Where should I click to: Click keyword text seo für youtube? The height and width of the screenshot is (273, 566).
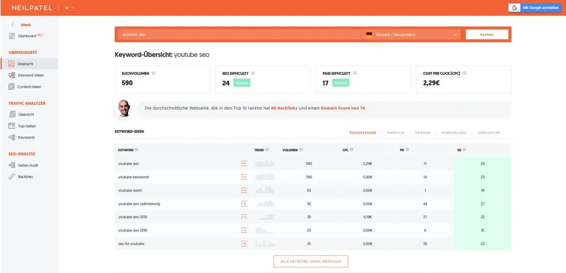click(131, 243)
